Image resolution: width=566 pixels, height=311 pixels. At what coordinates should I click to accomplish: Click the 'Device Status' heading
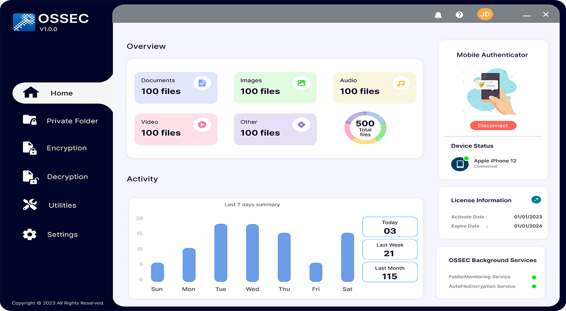coord(472,146)
